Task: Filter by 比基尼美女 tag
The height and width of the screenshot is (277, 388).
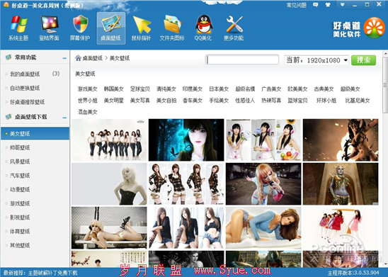Action: coord(358,101)
